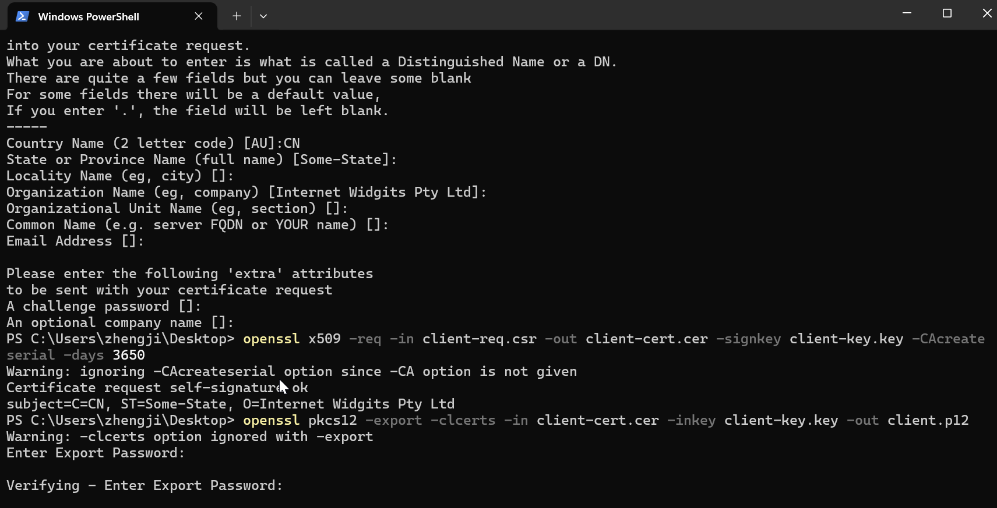Click the word 'openssl' in the x509 command

pos(271,339)
